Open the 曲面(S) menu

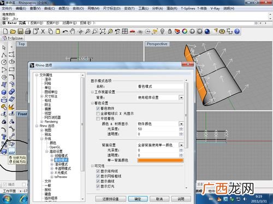pos(64,8)
